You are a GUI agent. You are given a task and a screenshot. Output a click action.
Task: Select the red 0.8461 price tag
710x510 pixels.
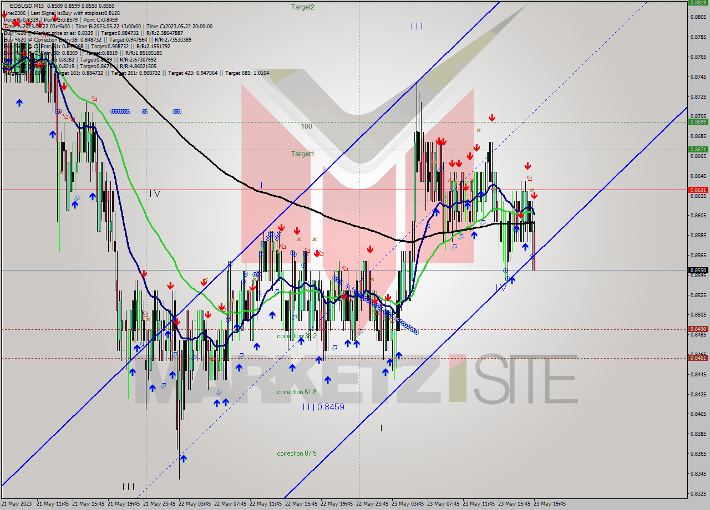click(x=698, y=358)
